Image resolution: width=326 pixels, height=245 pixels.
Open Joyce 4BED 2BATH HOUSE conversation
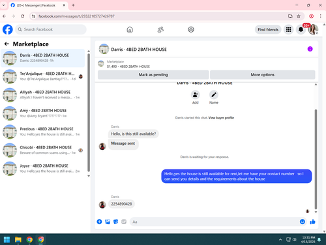click(x=43, y=169)
